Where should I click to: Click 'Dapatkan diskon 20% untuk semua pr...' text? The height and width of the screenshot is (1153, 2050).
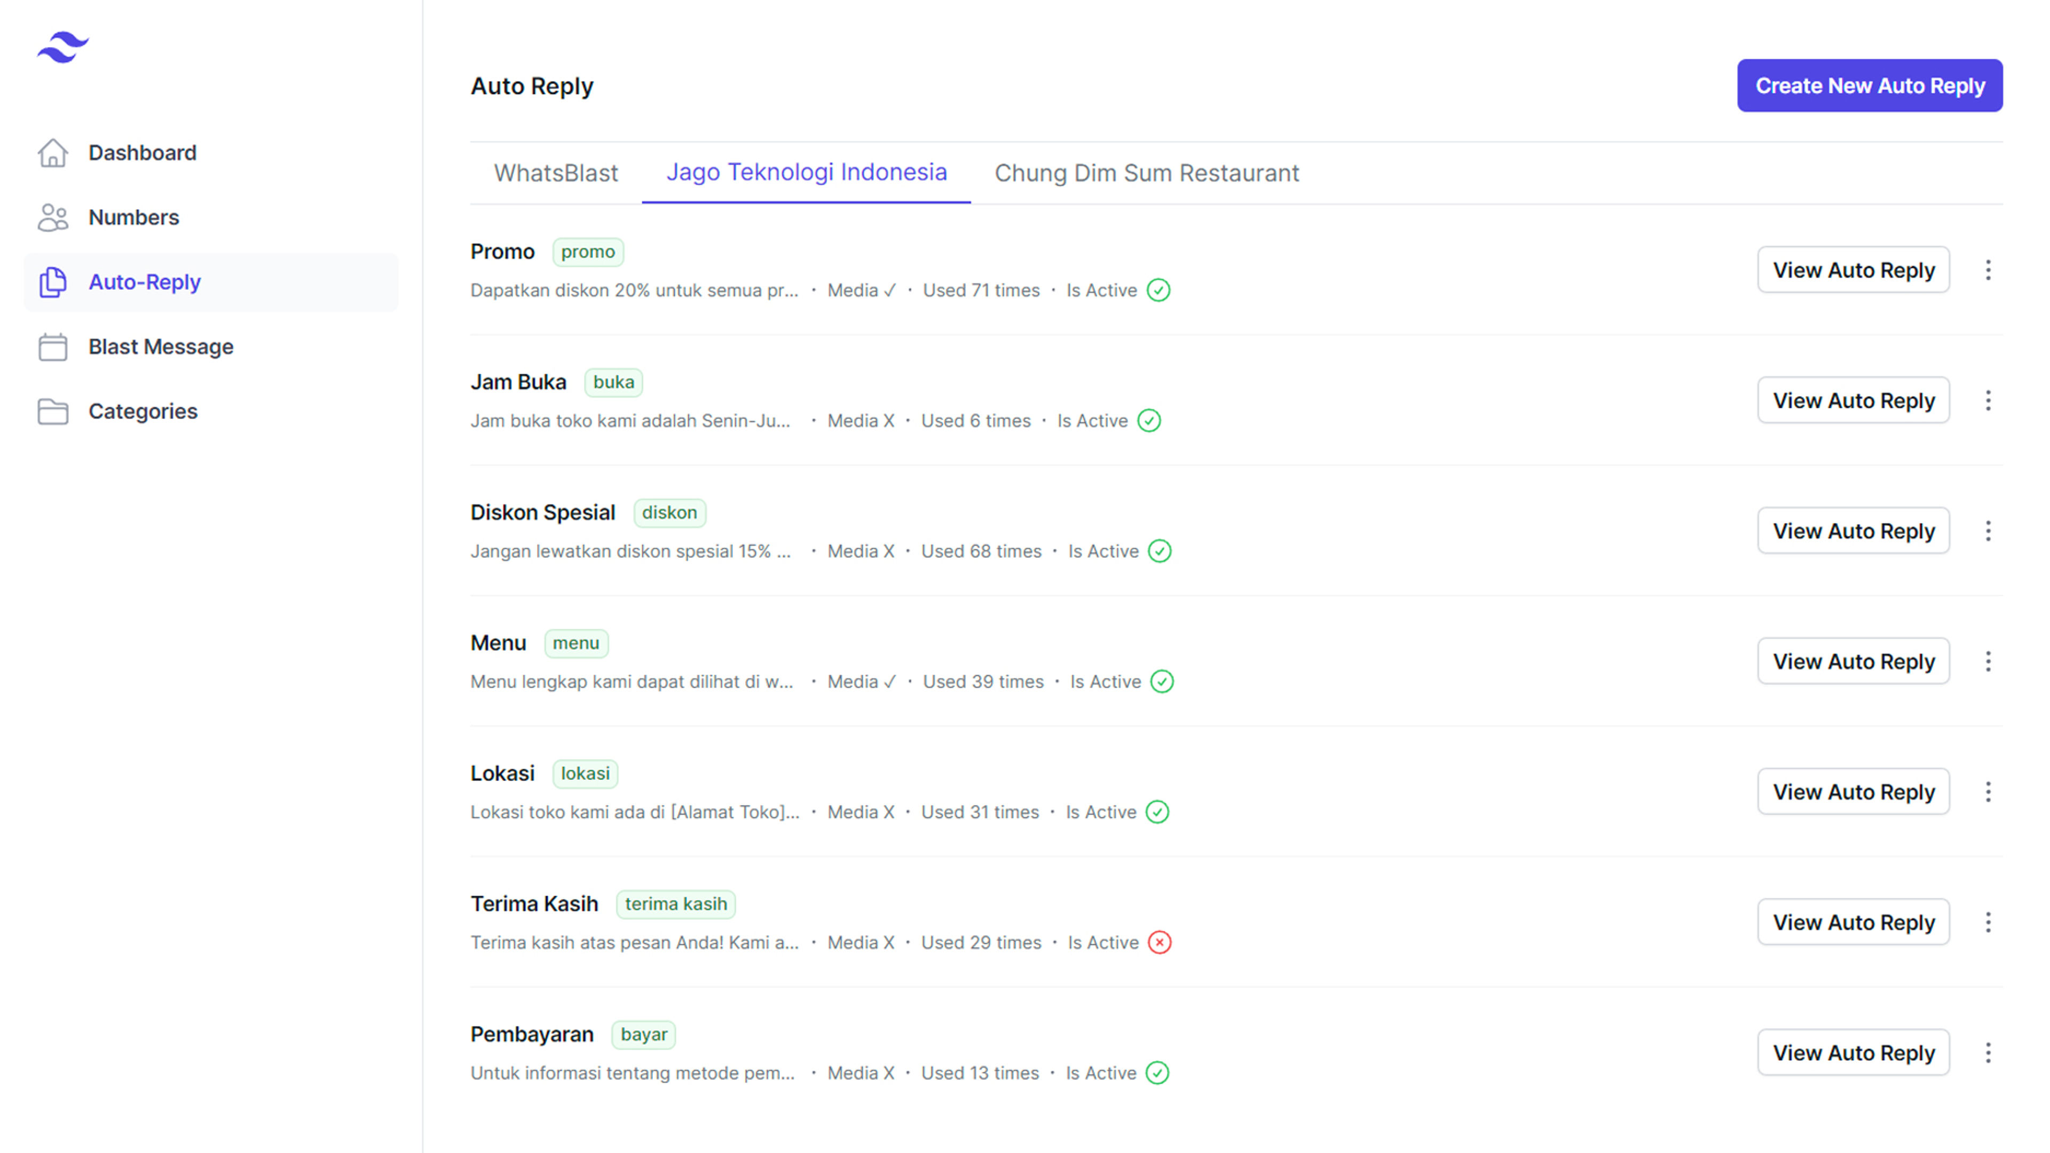(x=634, y=290)
